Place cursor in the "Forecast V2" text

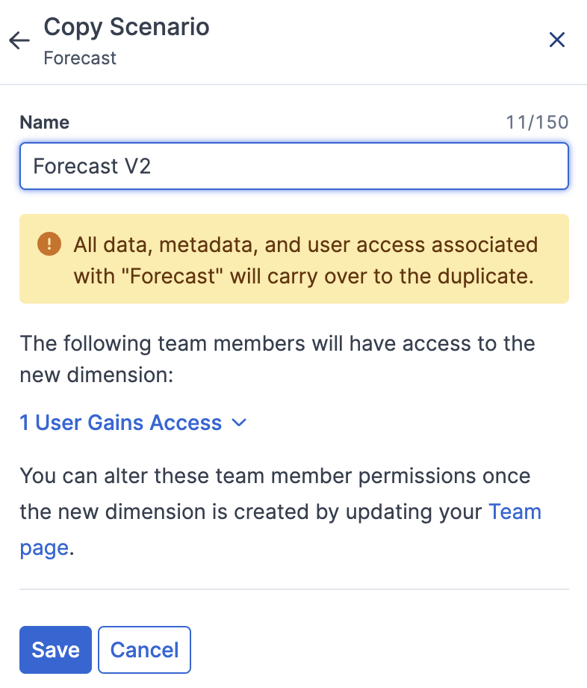tap(93, 166)
